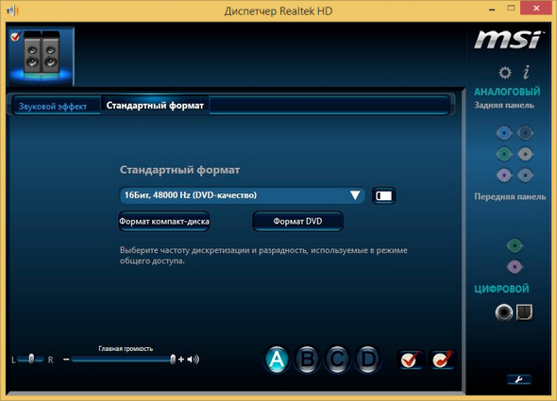Image resolution: width=557 pixels, height=401 pixels.
Task: Select preset A
Action: [x=277, y=359]
